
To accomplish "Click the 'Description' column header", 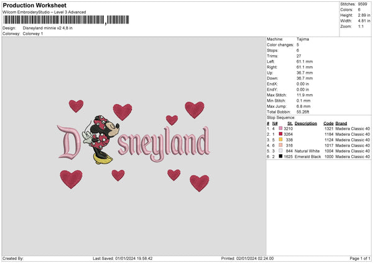I will coord(306,123).
